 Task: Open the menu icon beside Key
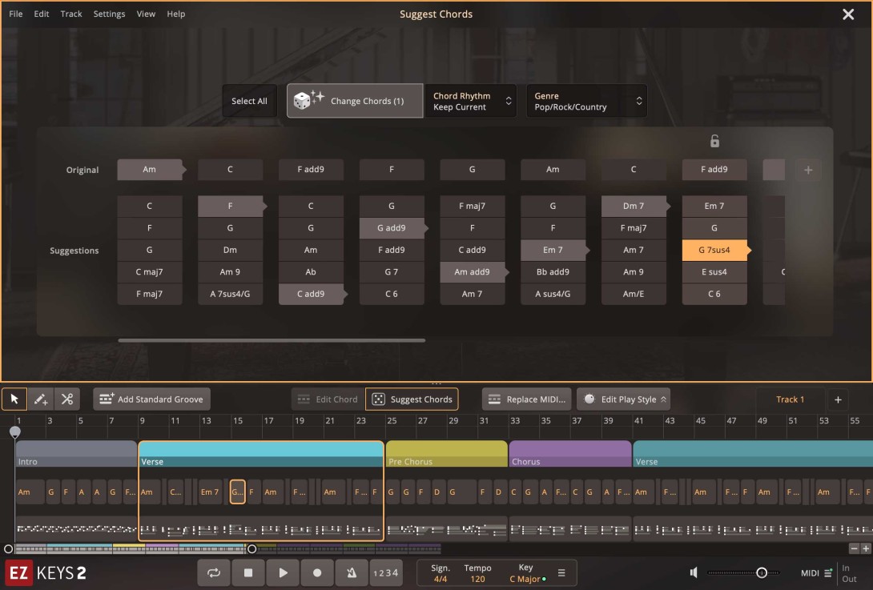click(x=561, y=572)
